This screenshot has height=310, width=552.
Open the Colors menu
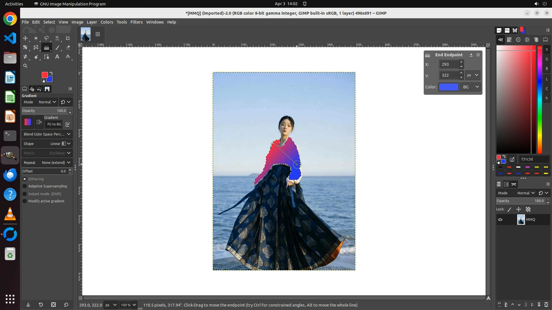(107, 22)
